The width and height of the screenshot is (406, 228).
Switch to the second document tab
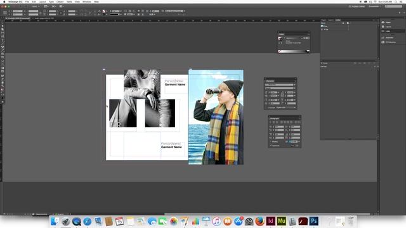click(44, 18)
